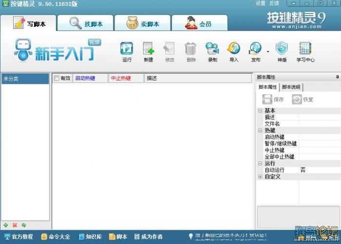The height and width of the screenshot is (244, 341).
Task: Publish script with 发布 globe icon
Action: (256, 52)
